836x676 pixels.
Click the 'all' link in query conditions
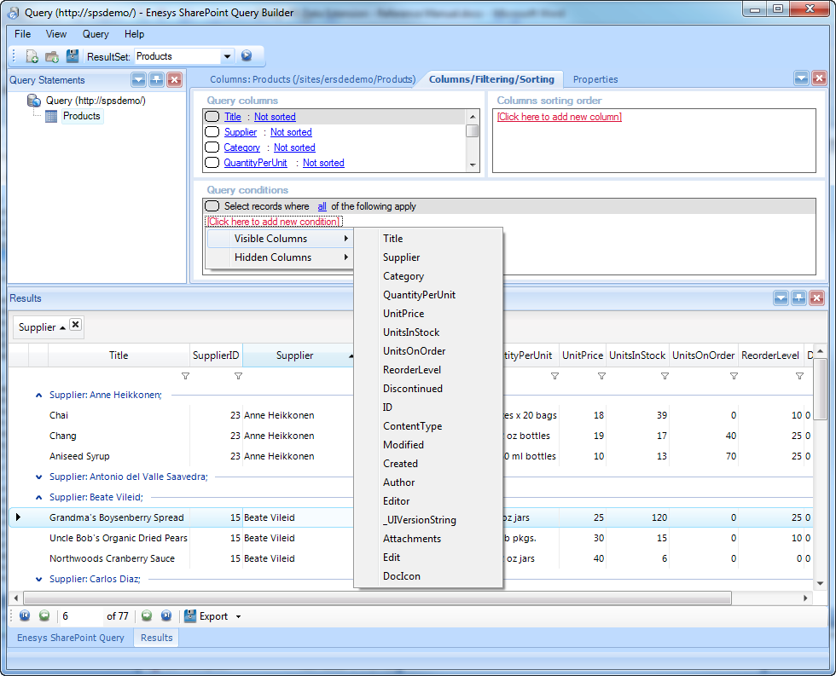pyautogui.click(x=322, y=206)
